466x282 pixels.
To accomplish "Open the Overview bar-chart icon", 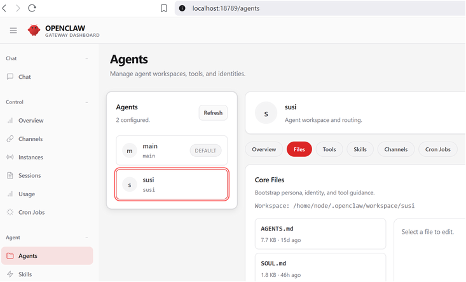I will 10,121.
